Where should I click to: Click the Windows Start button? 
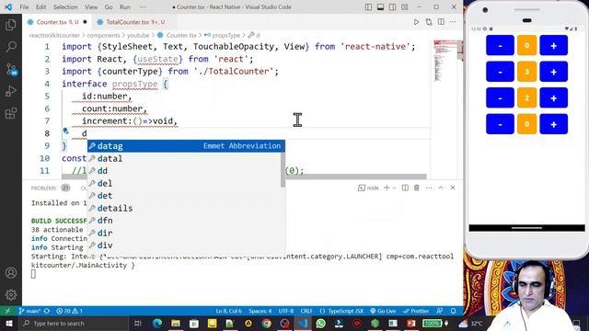click(x=8, y=323)
